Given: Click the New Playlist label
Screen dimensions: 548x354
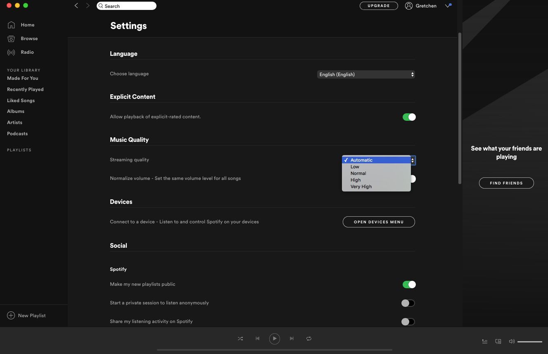Looking at the screenshot, I should 32,316.
